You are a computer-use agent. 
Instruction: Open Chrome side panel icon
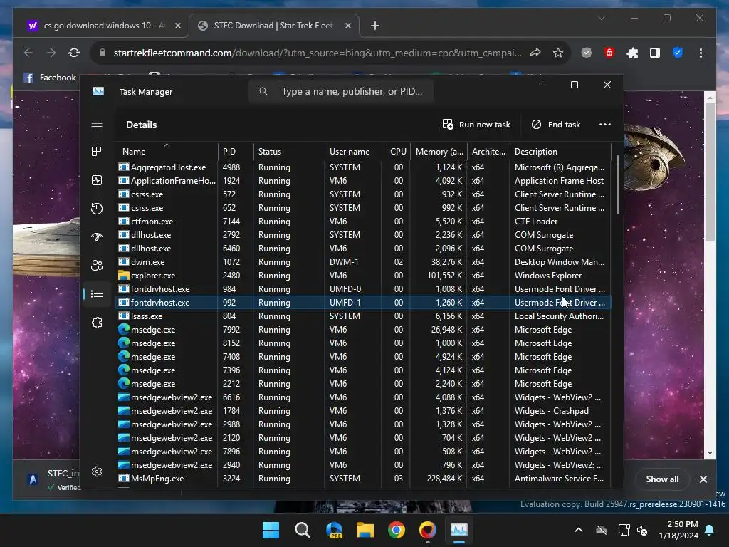[655, 53]
